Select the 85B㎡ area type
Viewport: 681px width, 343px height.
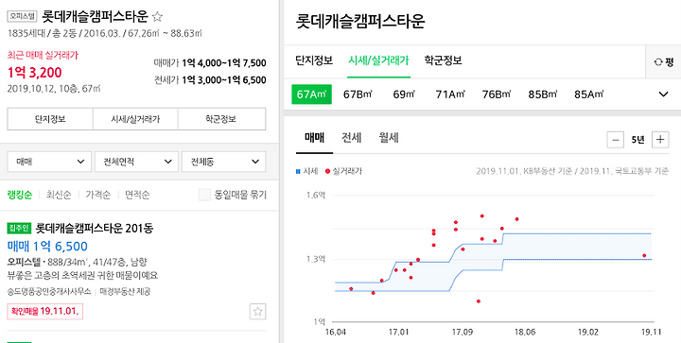coord(543,94)
